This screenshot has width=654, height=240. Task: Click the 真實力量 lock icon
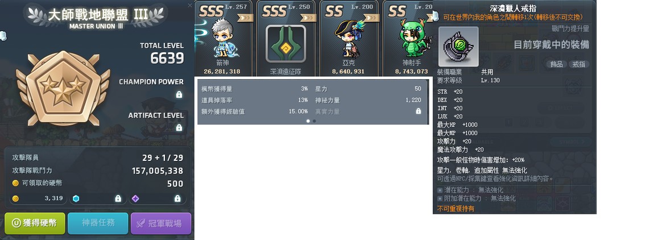tap(419, 111)
